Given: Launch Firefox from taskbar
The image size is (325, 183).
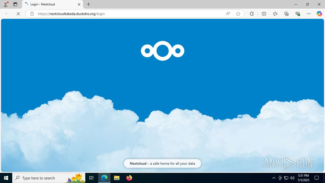Looking at the screenshot, I should pyautogui.click(x=129, y=178).
